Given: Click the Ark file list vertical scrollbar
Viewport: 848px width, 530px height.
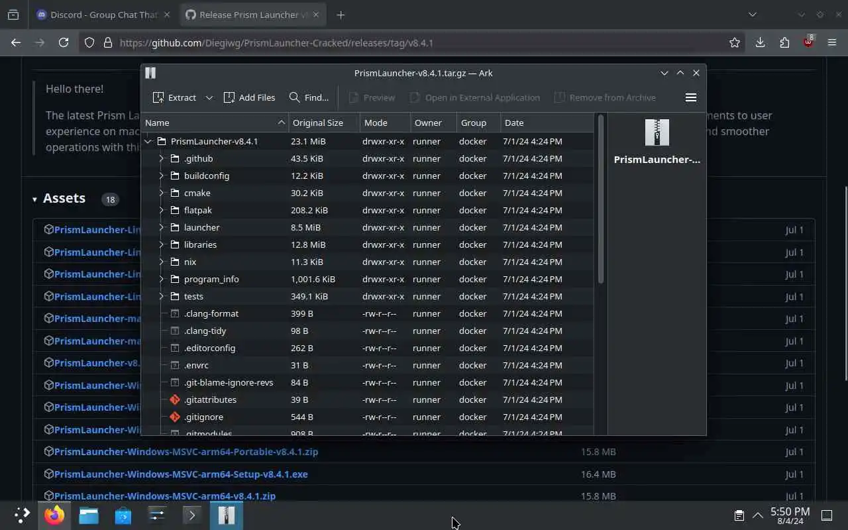Looking at the screenshot, I should (601, 199).
